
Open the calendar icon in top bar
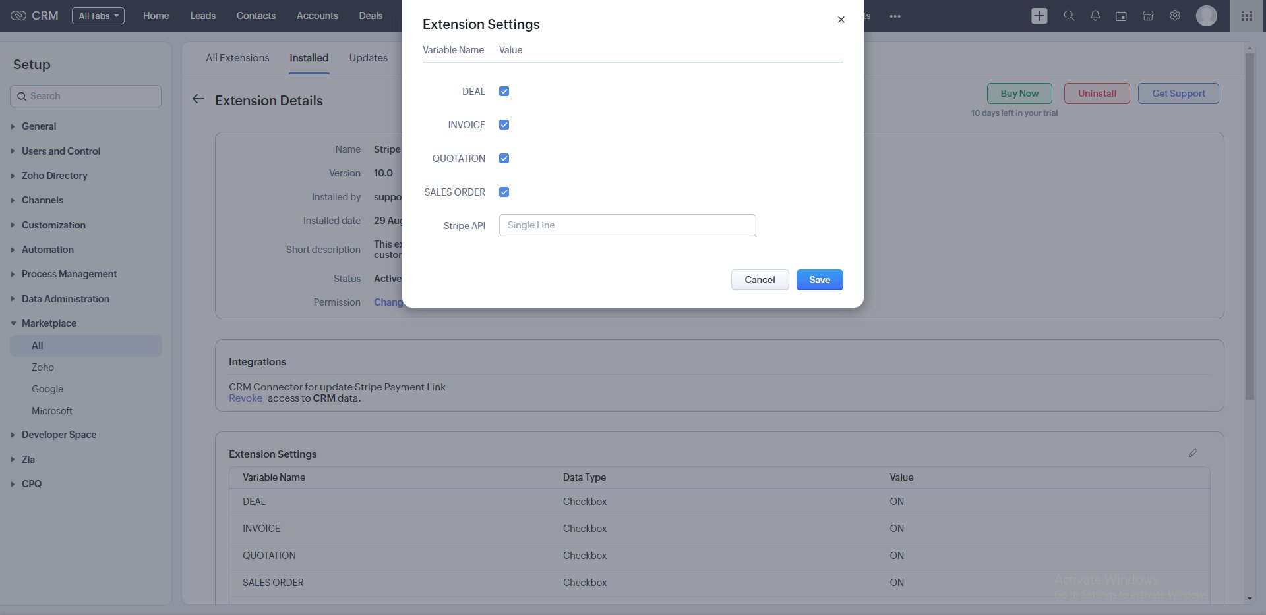click(1121, 16)
